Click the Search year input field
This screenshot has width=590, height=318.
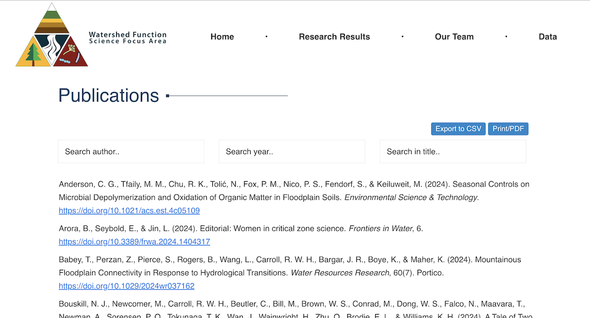292,151
